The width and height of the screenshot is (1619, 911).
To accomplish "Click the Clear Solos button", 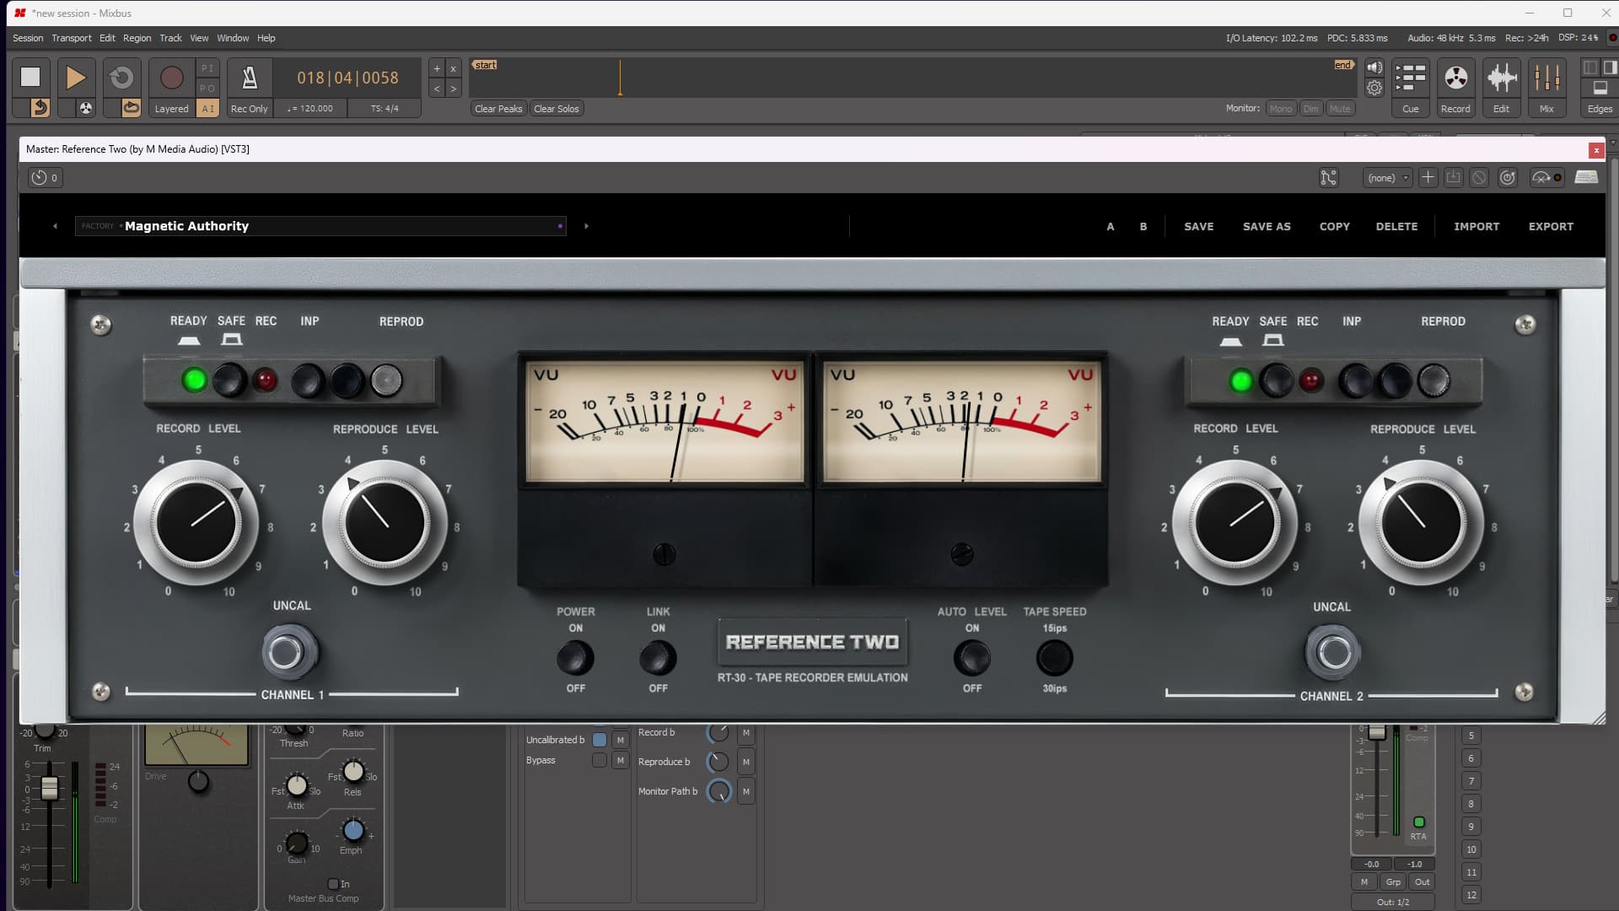I will click(557, 109).
